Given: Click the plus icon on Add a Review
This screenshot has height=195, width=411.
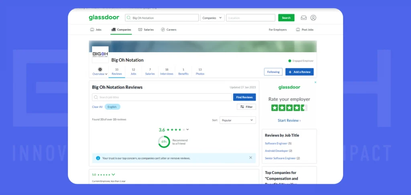Looking at the screenshot, I should click(290, 72).
